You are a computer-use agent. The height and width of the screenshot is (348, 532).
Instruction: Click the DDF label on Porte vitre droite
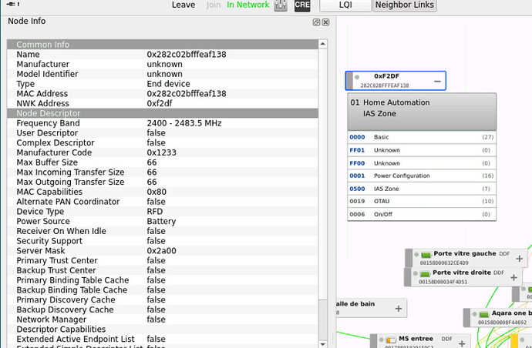click(x=498, y=273)
